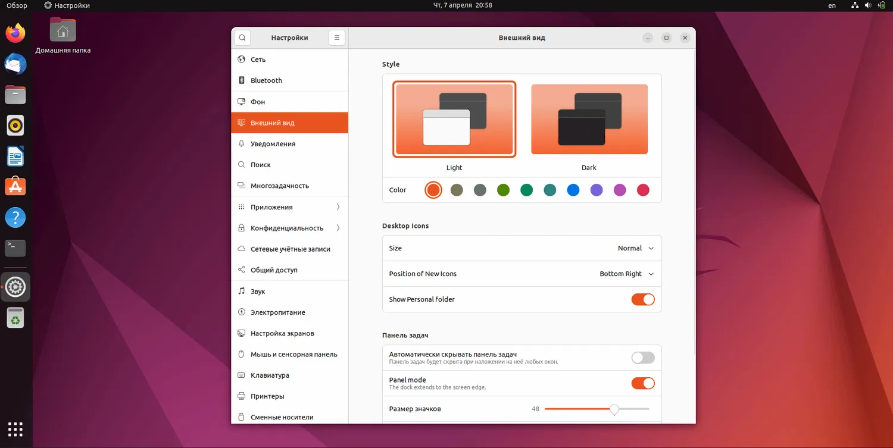Open the en input source menu

click(832, 5)
